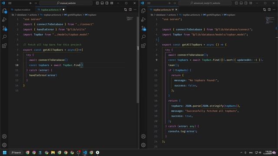Open Manage gear in advanced_nextjs13_website window
This screenshot has height=156, width=278.
(x=143, y=145)
